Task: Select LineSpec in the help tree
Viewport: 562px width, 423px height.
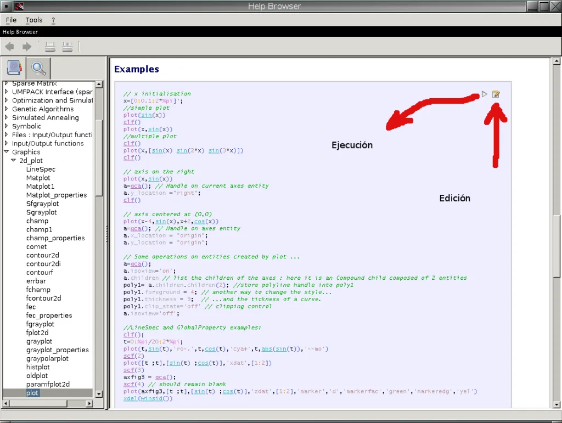Action: [41, 169]
